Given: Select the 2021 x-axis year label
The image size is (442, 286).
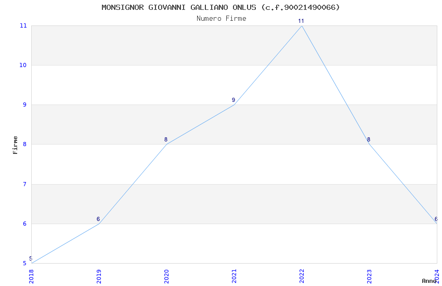Looking at the screenshot, I should [234, 276].
